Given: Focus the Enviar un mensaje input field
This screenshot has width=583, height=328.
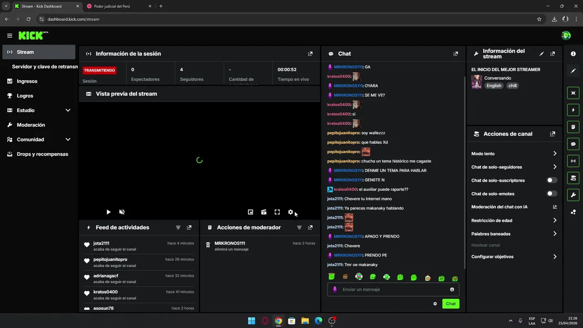Looking at the screenshot, I should click(393, 289).
